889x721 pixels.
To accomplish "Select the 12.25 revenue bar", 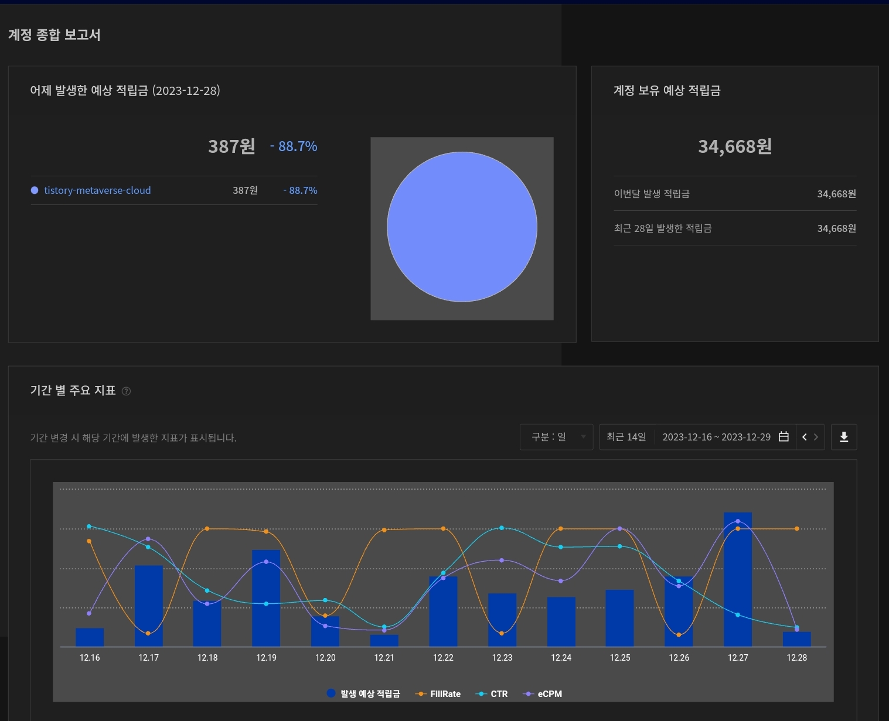I will point(619,618).
